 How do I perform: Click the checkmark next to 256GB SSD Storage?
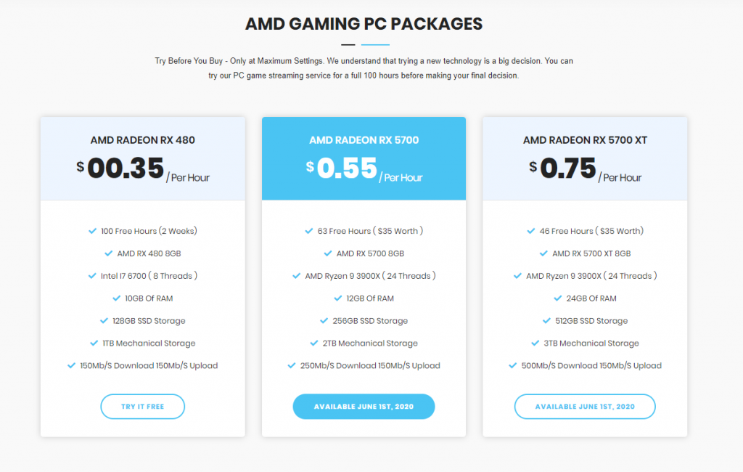[324, 321]
